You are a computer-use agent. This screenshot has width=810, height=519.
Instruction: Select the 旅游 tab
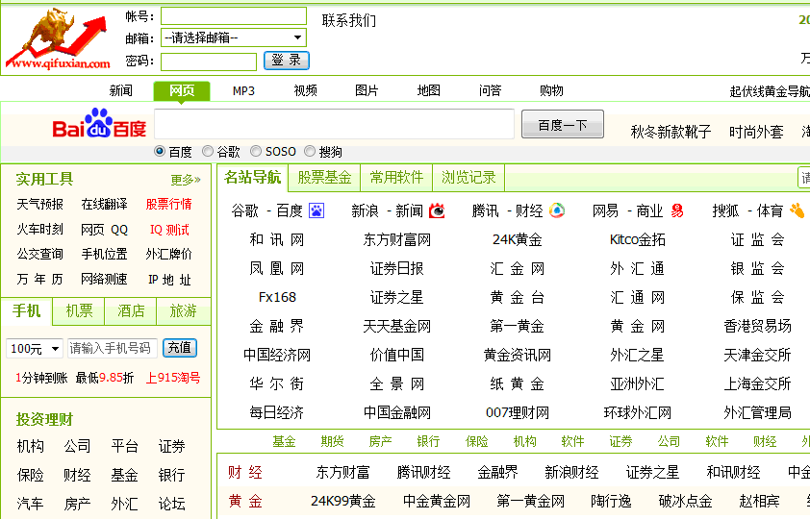(x=184, y=310)
